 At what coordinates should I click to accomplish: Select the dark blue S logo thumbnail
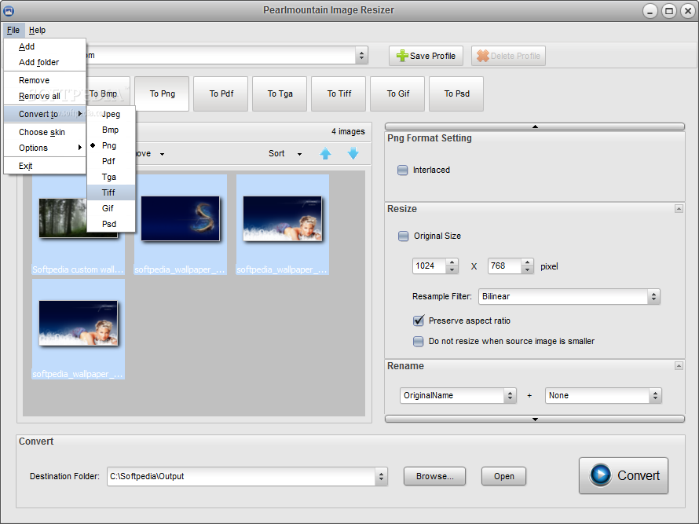(181, 225)
